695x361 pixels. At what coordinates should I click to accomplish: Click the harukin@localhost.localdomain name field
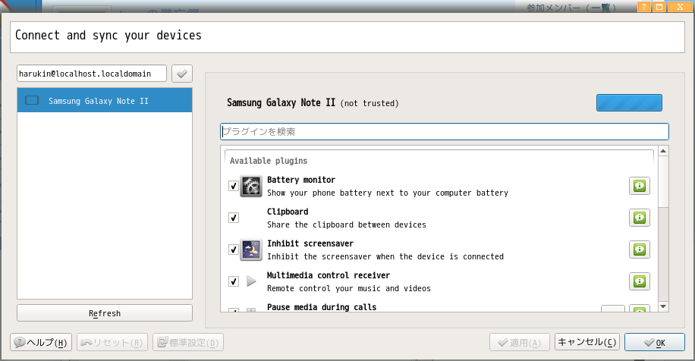click(x=92, y=74)
